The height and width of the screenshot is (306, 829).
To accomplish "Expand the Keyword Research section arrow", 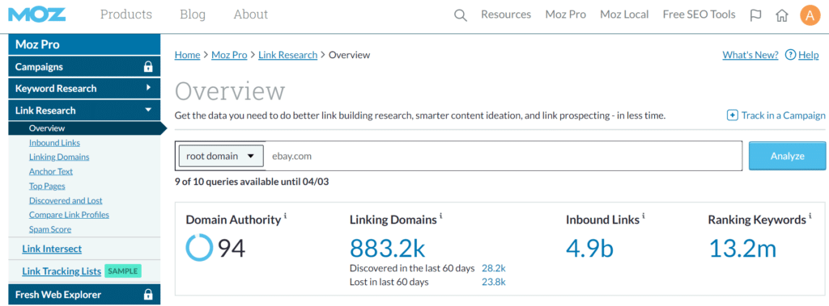I will click(x=149, y=88).
